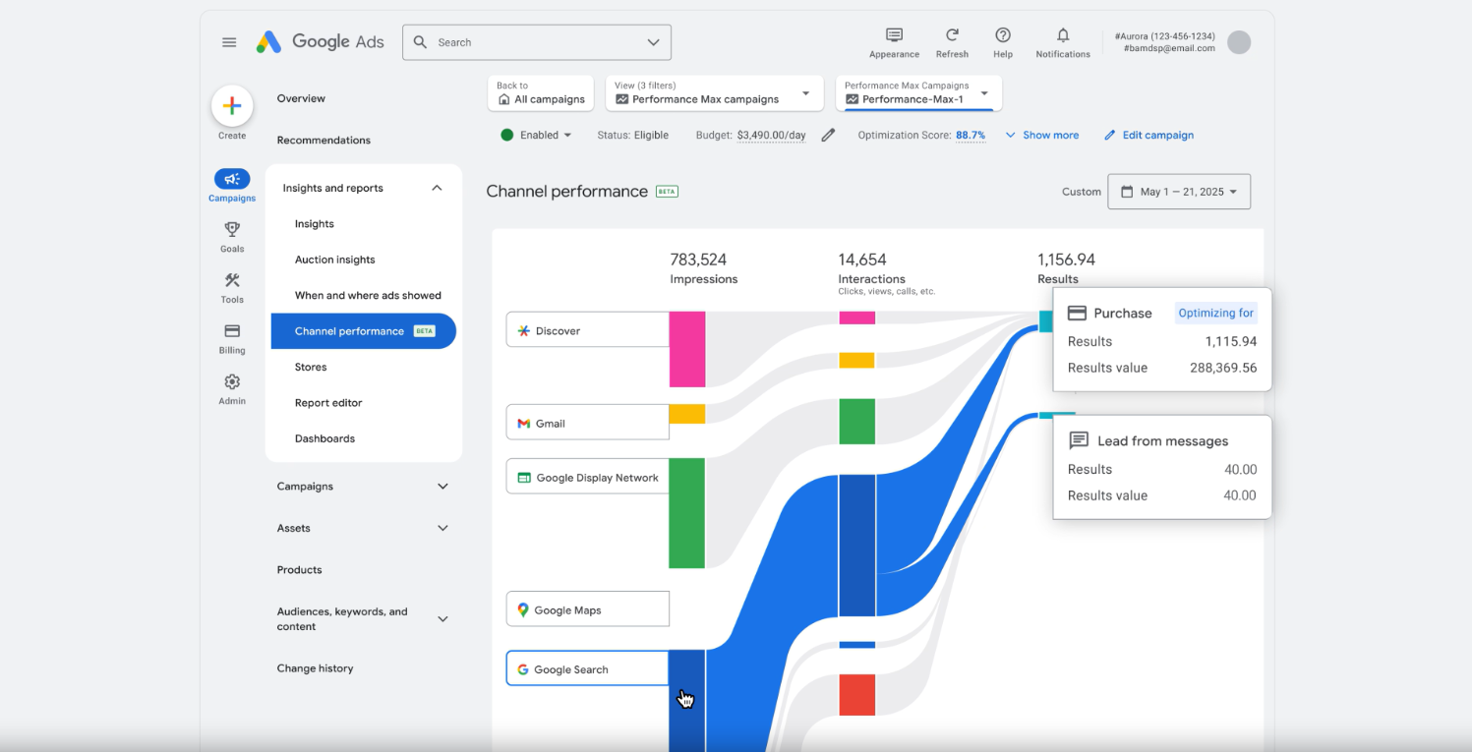Viewport: 1472px width, 752px height.
Task: Open Goals trophy icon
Action: tap(232, 229)
